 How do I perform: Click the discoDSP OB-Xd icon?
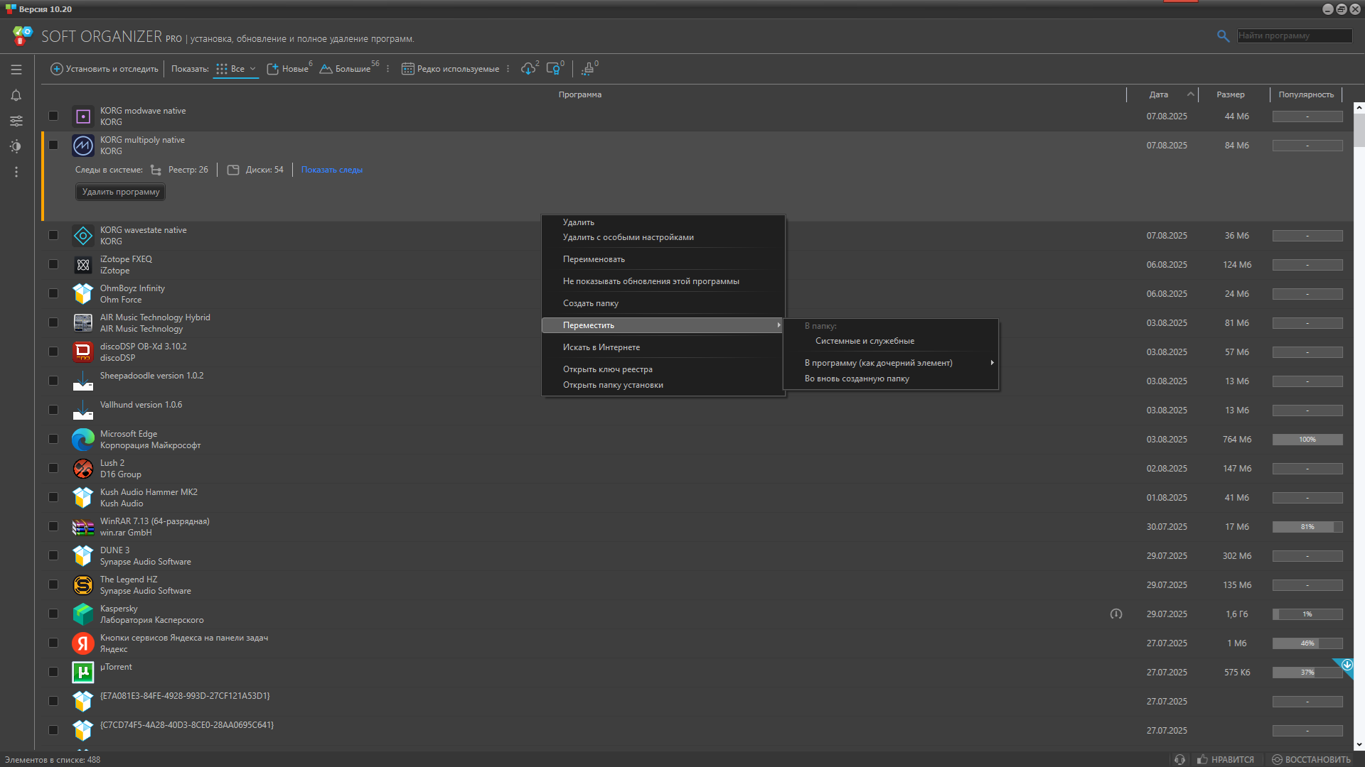(x=83, y=352)
